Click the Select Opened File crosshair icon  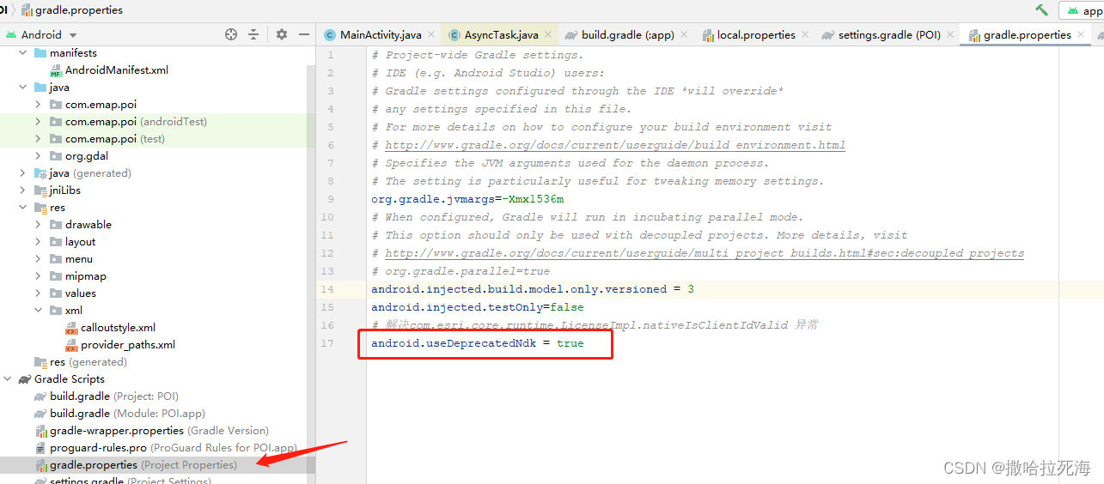(x=230, y=34)
